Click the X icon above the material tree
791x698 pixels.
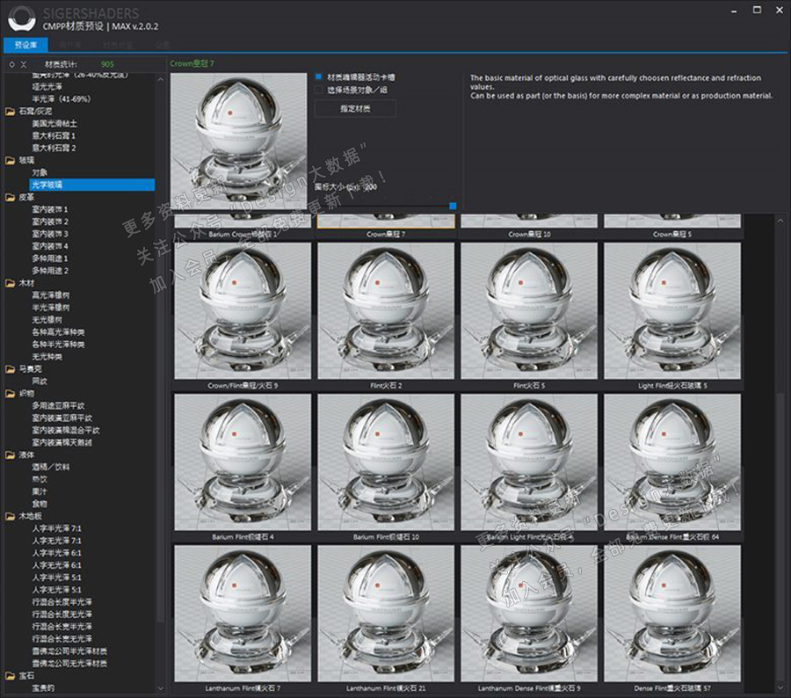tap(24, 64)
